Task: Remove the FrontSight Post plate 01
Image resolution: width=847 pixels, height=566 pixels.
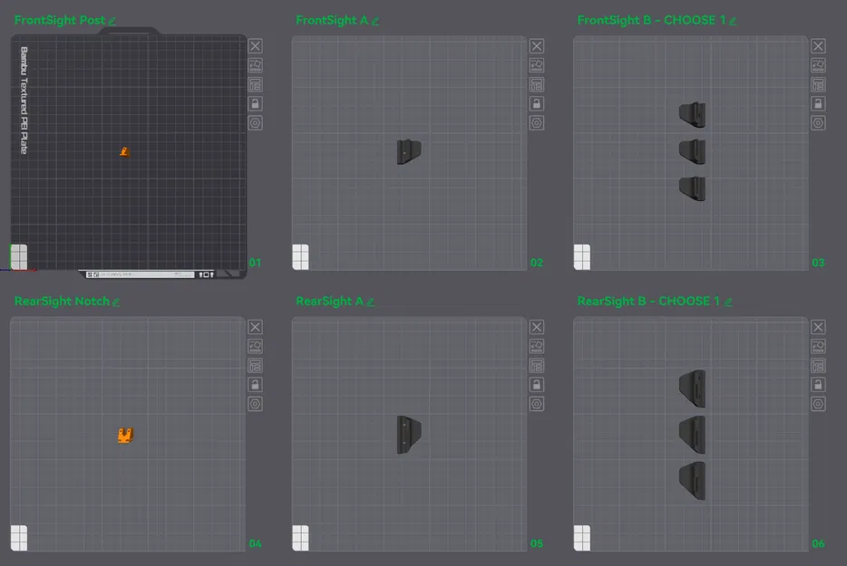Action: (x=256, y=46)
